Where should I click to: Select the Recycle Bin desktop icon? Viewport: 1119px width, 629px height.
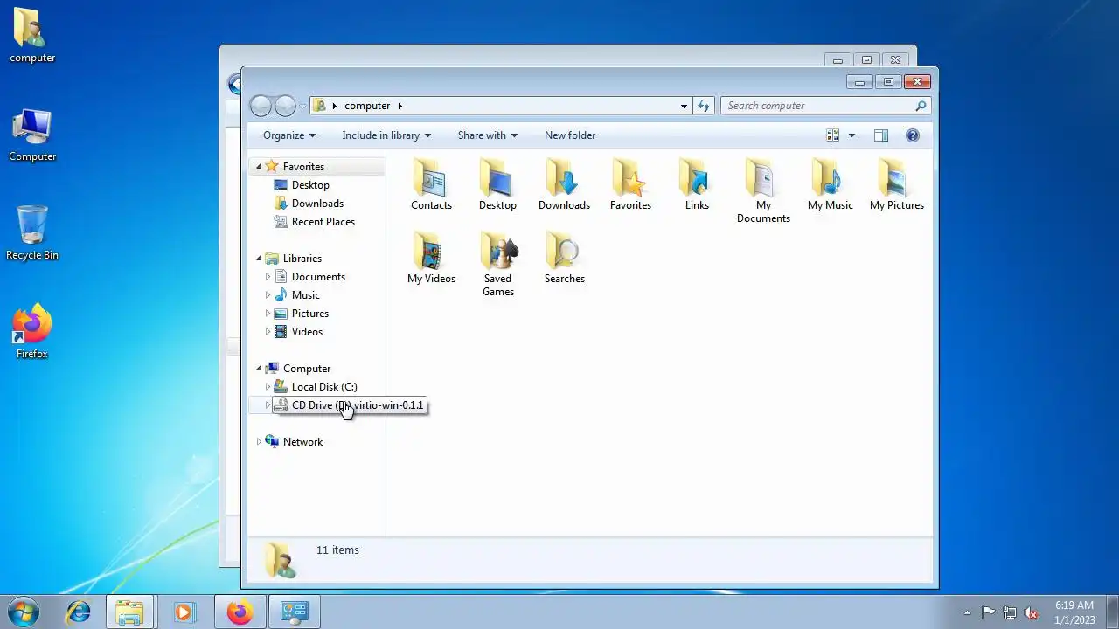pos(32,233)
